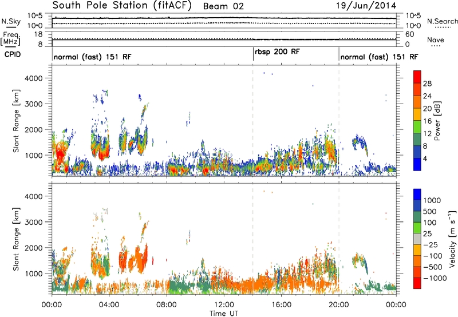Click the "N.Sky" legend label
The width and height of the screenshot is (458, 317).
tap(11, 21)
